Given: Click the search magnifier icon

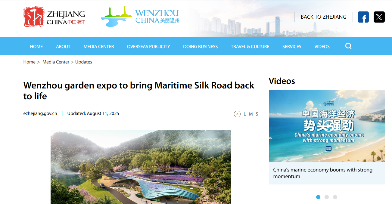Looking at the screenshot, I should [x=348, y=46].
